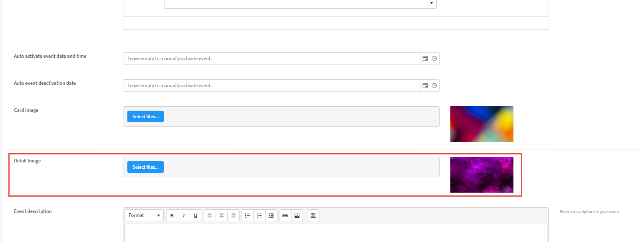This screenshot has height=242, width=642.
Task: Toggle italic formatting in description editor
Action: [x=184, y=215]
